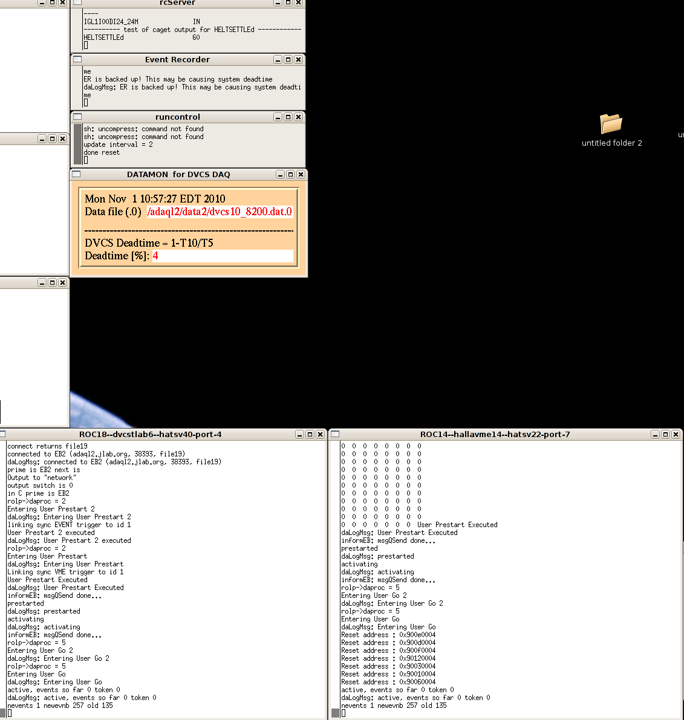This screenshot has height=720, width=684.
Task: Click 'IGL1I00DI24_24M' line in rcServer
Action: point(142,22)
